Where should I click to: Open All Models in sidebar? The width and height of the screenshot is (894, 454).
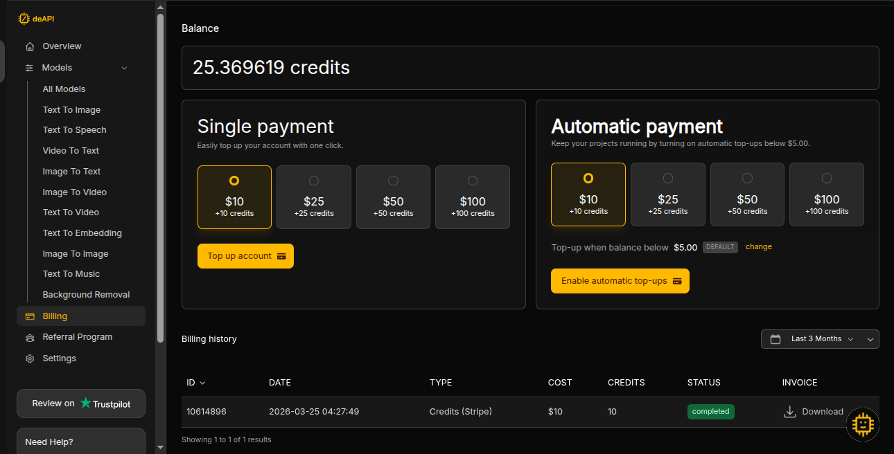point(64,89)
